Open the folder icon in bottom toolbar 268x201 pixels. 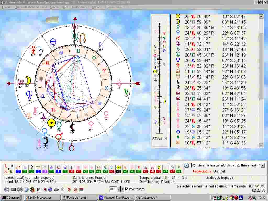click(x=20, y=189)
